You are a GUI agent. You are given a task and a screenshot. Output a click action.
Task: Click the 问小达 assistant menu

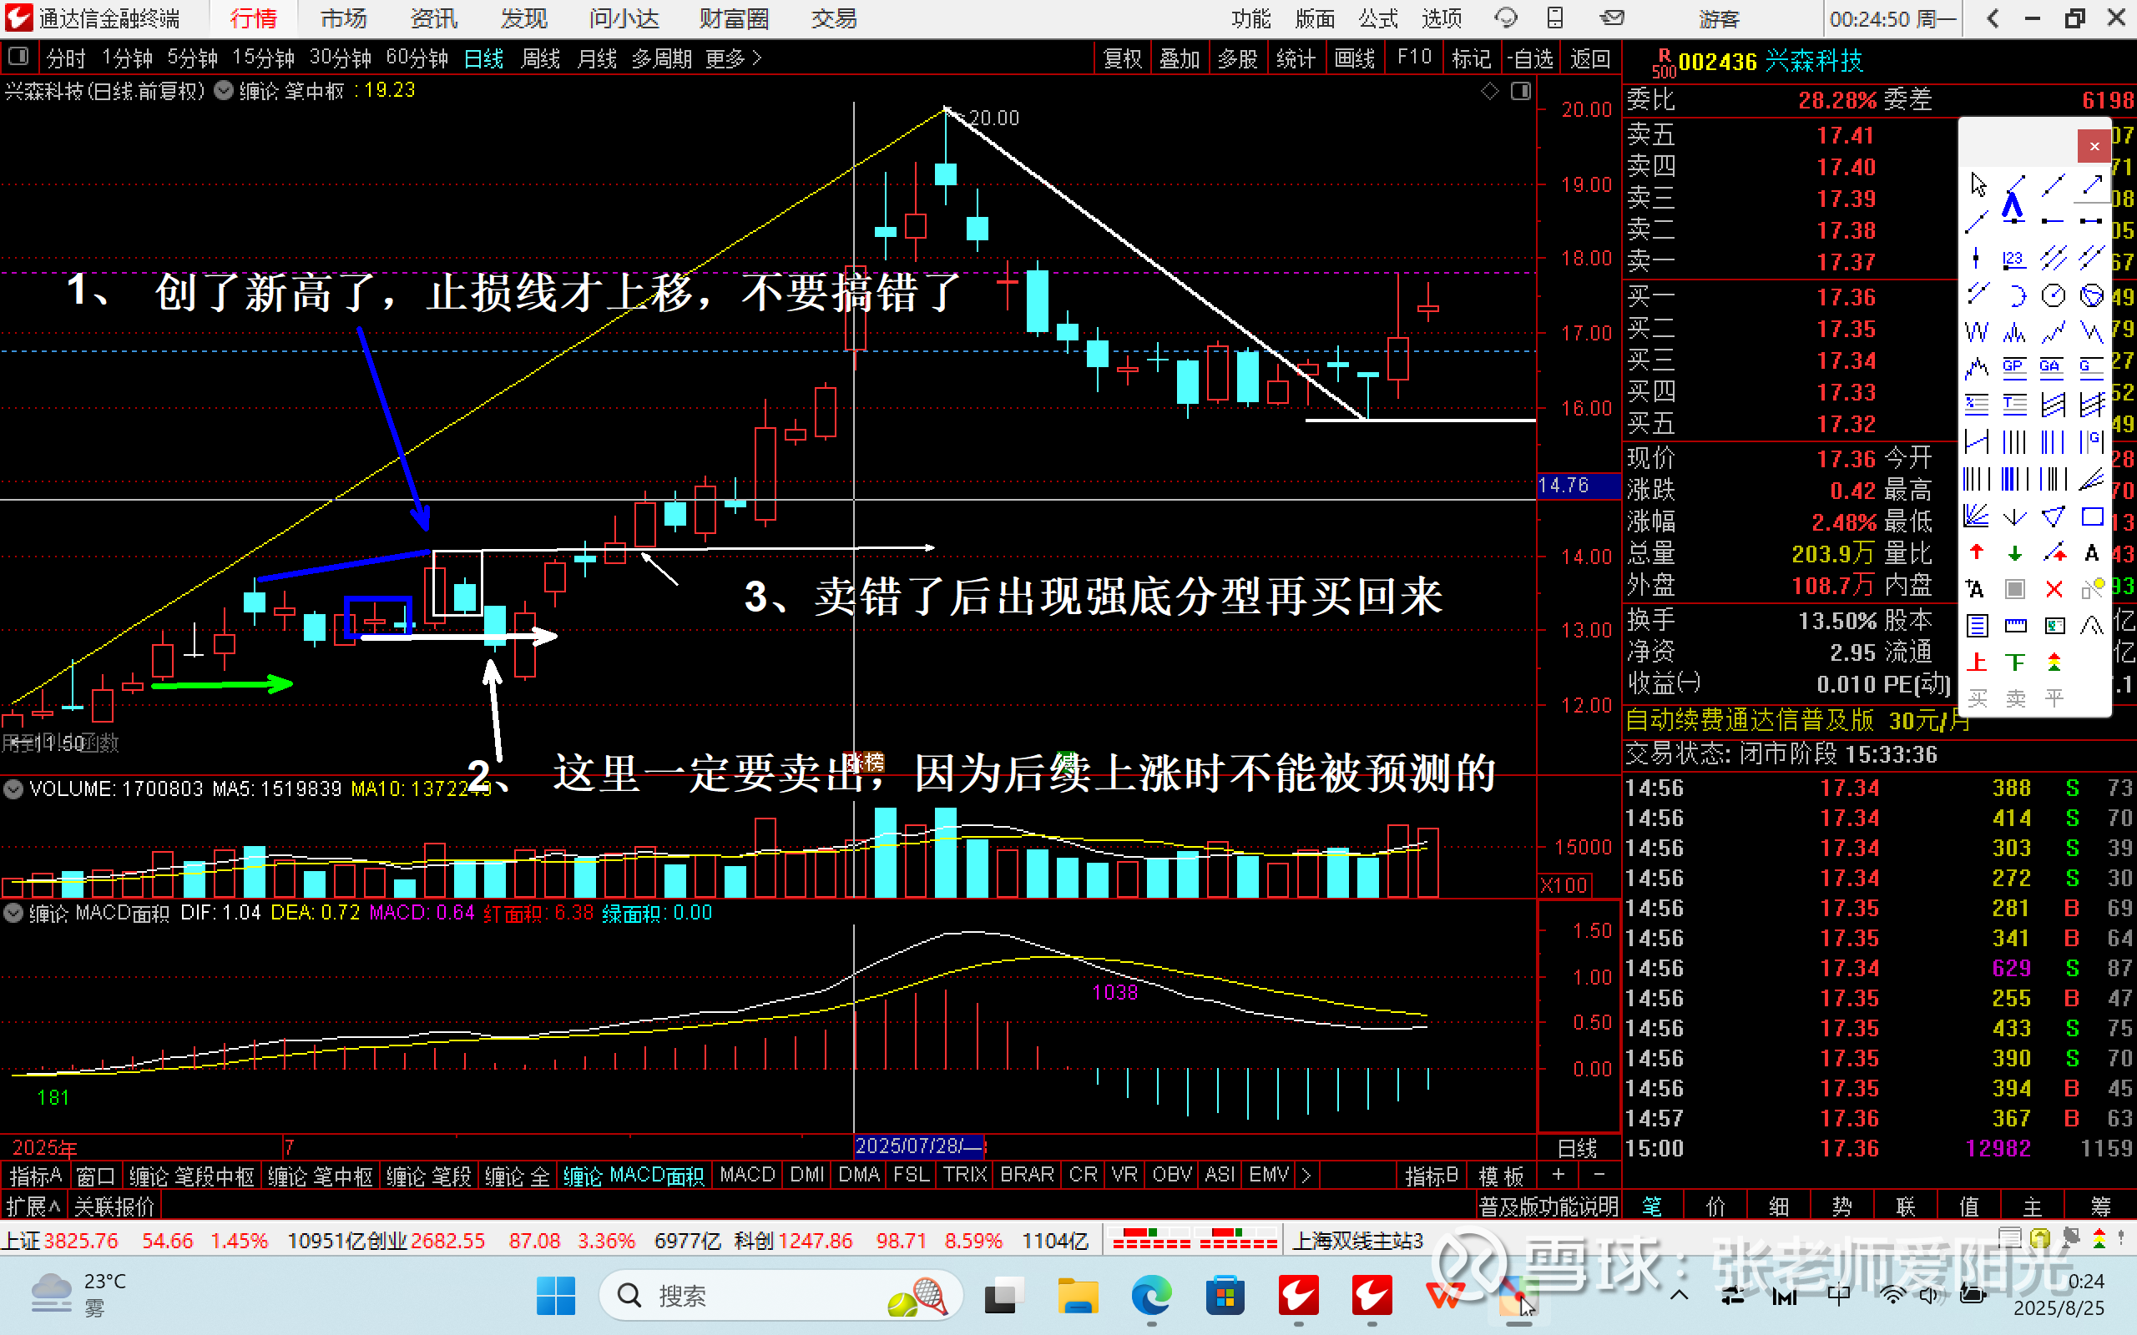pos(624,18)
